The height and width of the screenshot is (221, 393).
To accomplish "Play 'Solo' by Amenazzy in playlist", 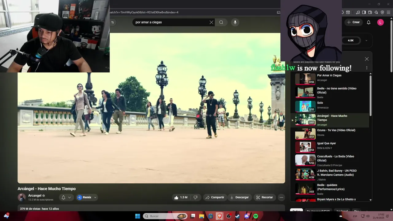I will (330, 107).
